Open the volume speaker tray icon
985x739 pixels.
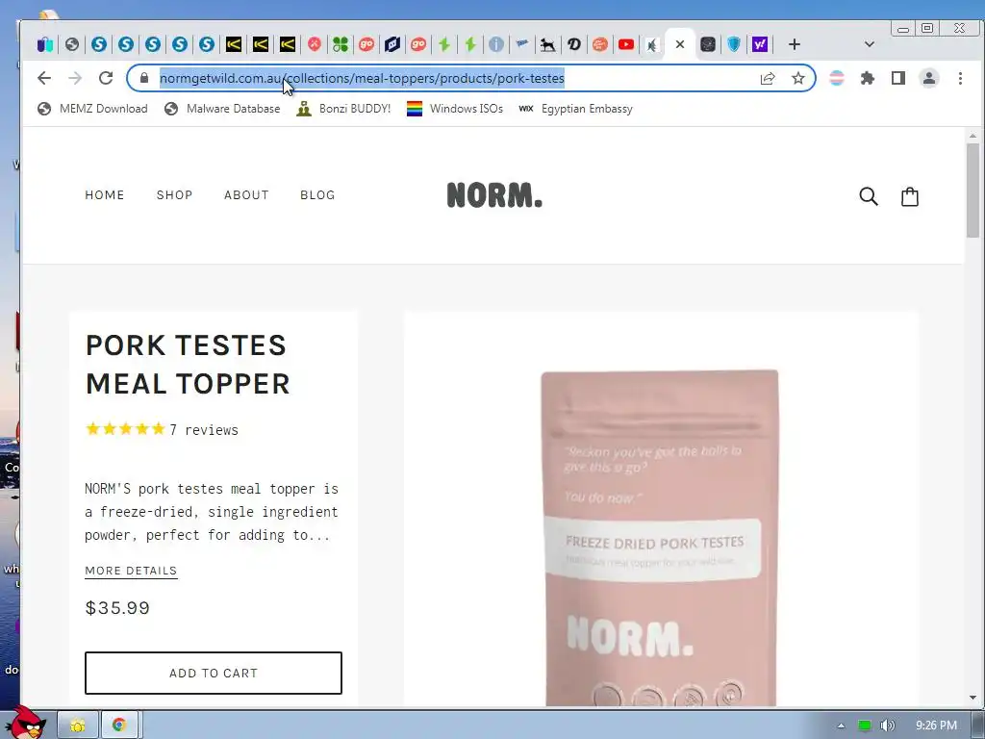888,726
